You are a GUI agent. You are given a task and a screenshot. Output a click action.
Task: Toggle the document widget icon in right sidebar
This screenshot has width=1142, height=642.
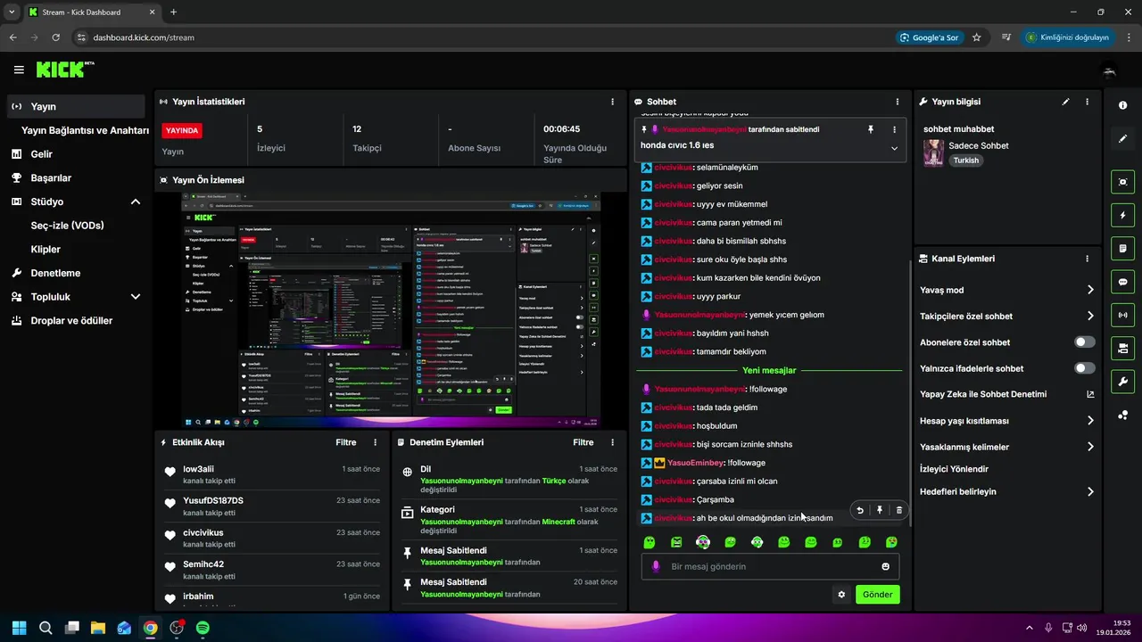[1122, 248]
